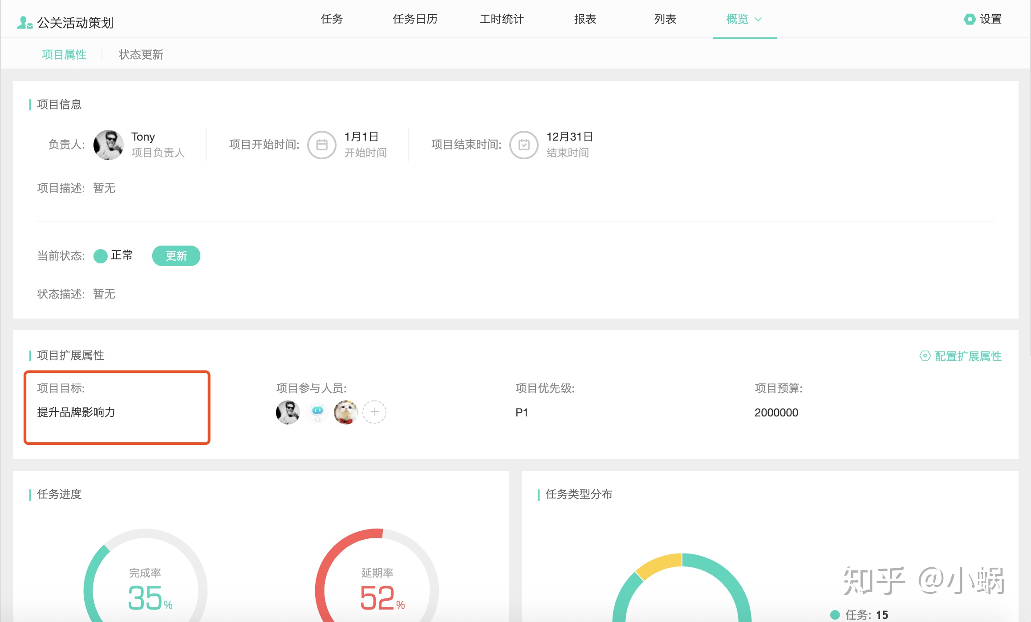Click the 设置 link
Image resolution: width=1031 pixels, height=622 pixels.
pos(990,19)
